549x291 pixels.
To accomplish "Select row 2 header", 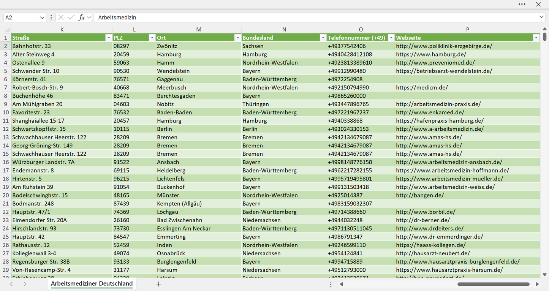I will (x=6, y=46).
